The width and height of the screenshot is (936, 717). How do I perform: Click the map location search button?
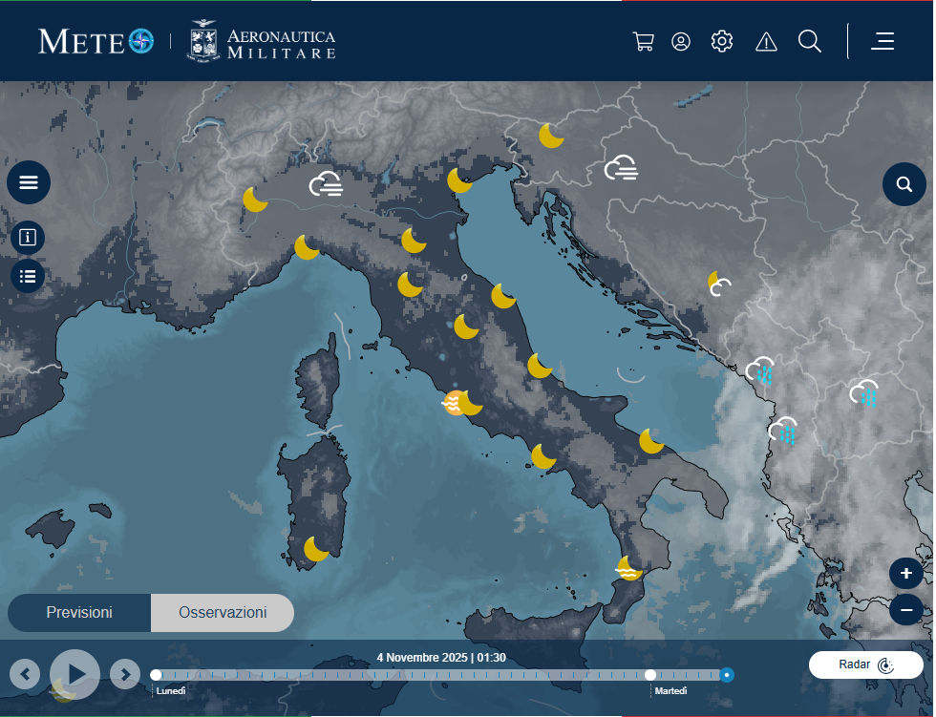pos(904,184)
